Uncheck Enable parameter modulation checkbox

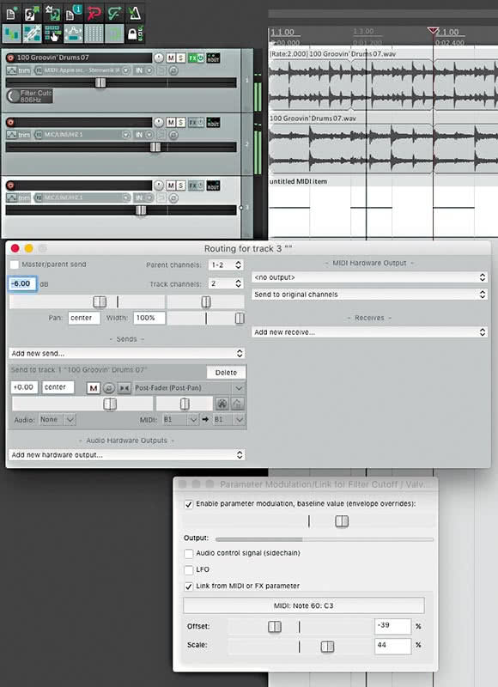(189, 504)
